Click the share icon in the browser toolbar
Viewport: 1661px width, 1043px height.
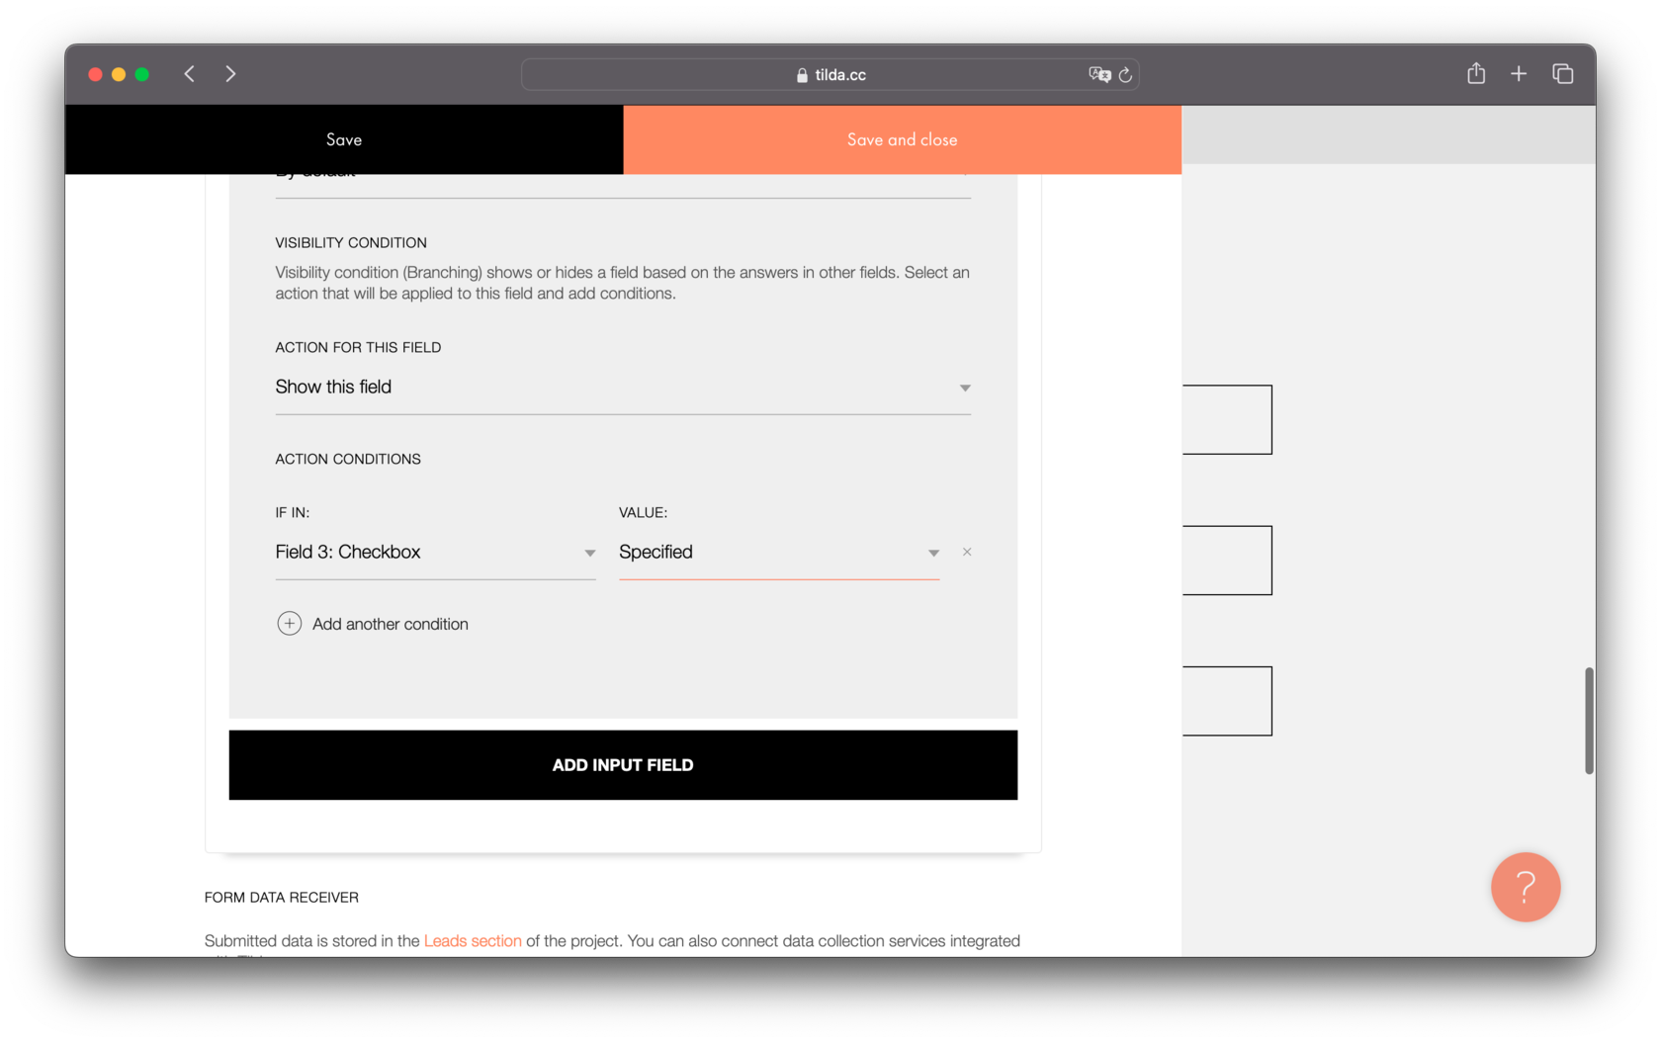pyautogui.click(x=1476, y=73)
